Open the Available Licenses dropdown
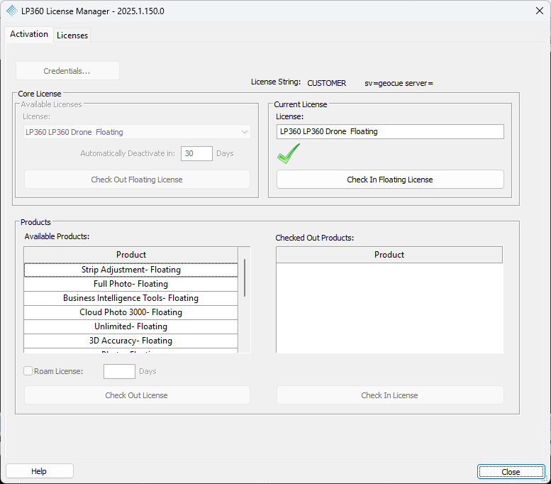The height and width of the screenshot is (484, 551). click(x=137, y=132)
